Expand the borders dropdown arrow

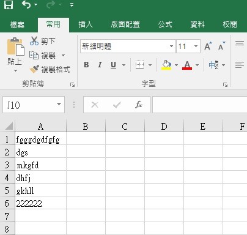pyautogui.click(x=150, y=65)
